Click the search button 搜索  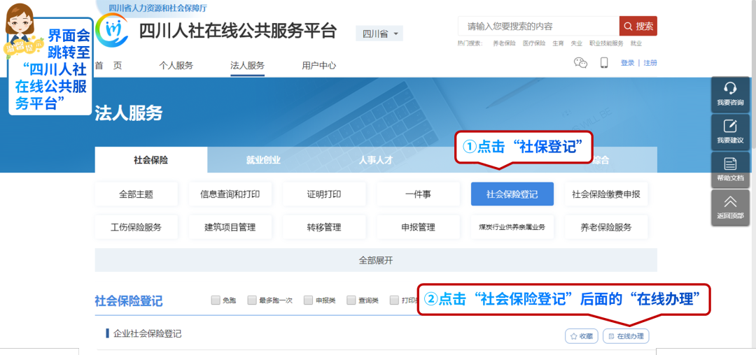(638, 26)
